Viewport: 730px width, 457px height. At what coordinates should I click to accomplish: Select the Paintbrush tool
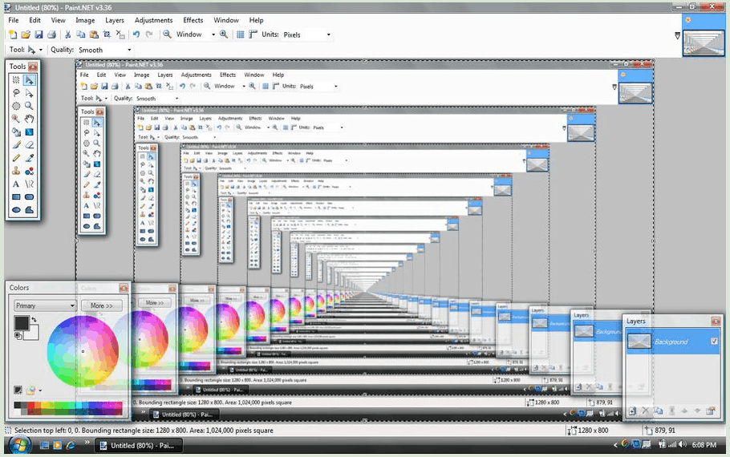coord(16,145)
